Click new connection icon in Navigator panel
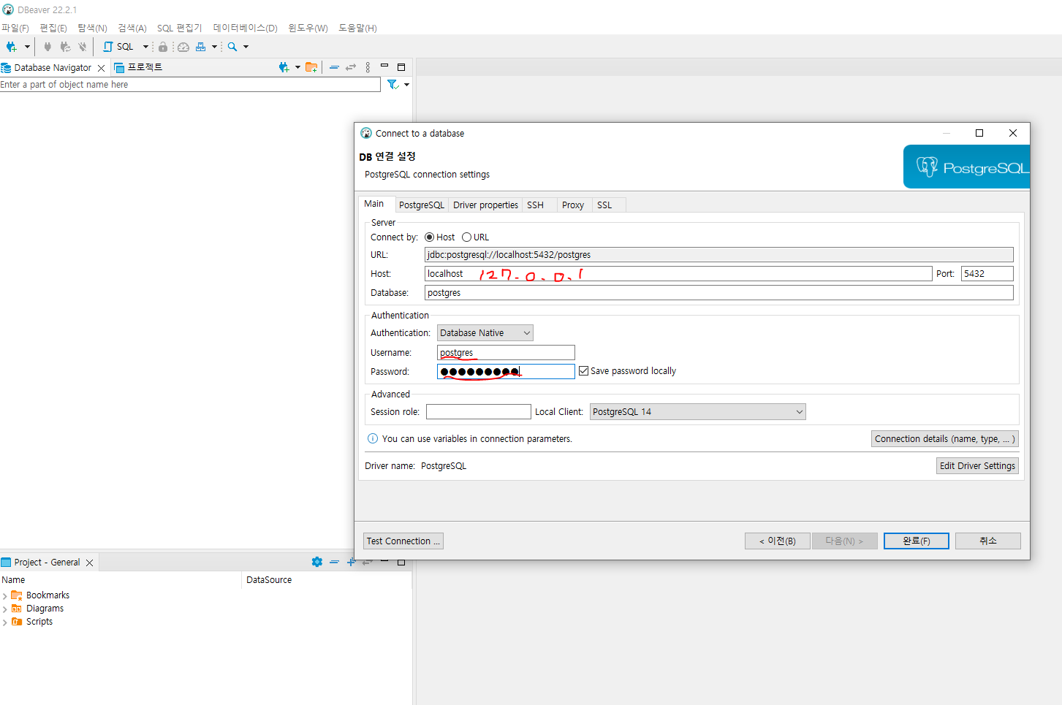Screen dimensions: 1062x705 pos(284,67)
